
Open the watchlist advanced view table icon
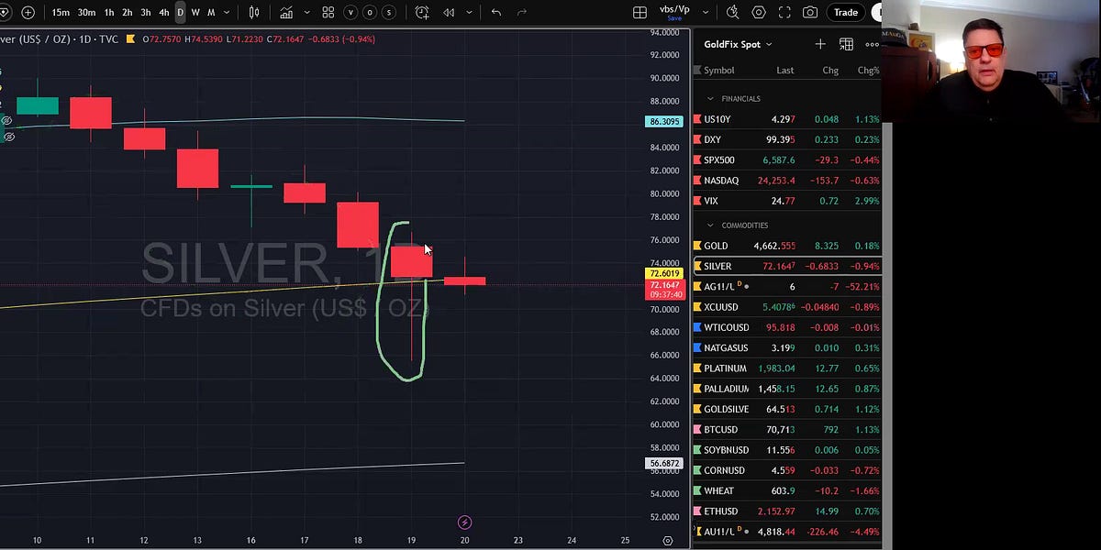tap(846, 44)
